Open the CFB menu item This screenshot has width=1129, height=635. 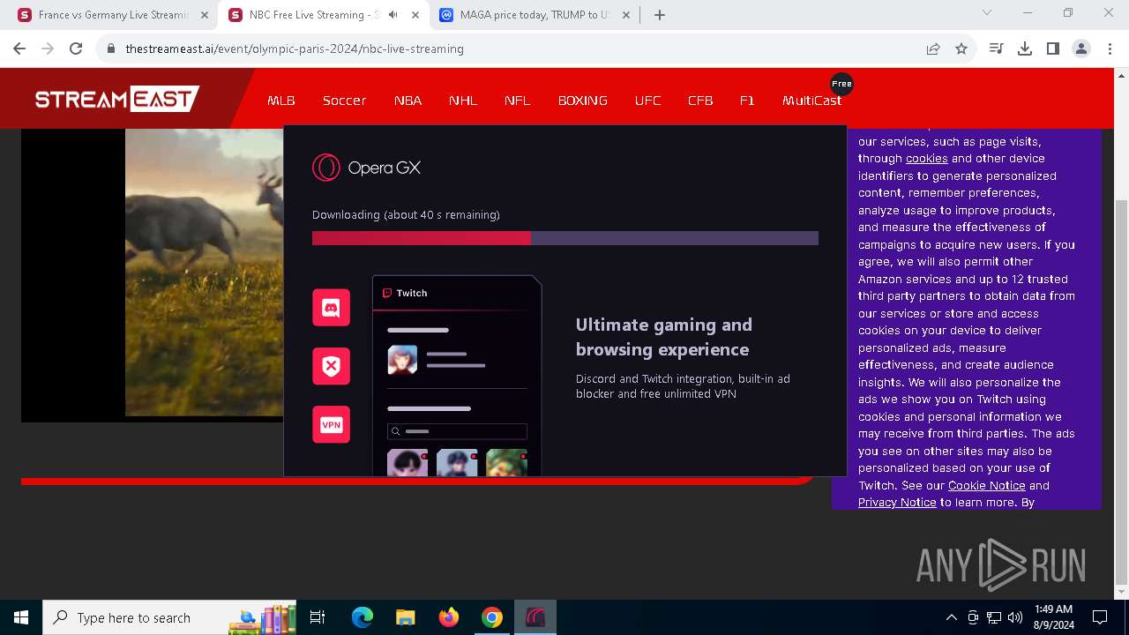coord(700,101)
